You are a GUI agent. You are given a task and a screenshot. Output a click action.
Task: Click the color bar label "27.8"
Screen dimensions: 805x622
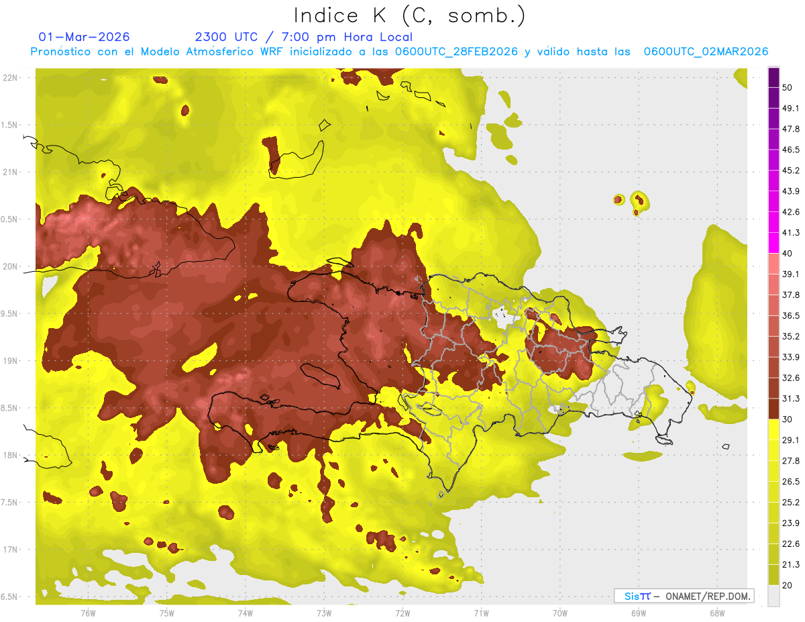791,461
